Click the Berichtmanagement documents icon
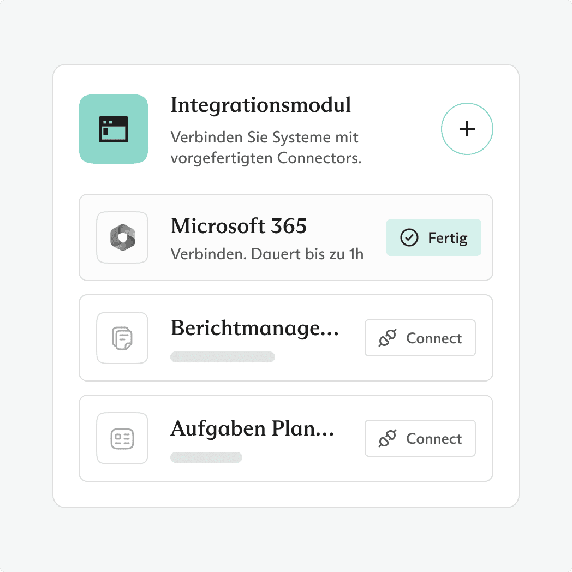Viewport: 572px width, 572px height. tap(122, 338)
